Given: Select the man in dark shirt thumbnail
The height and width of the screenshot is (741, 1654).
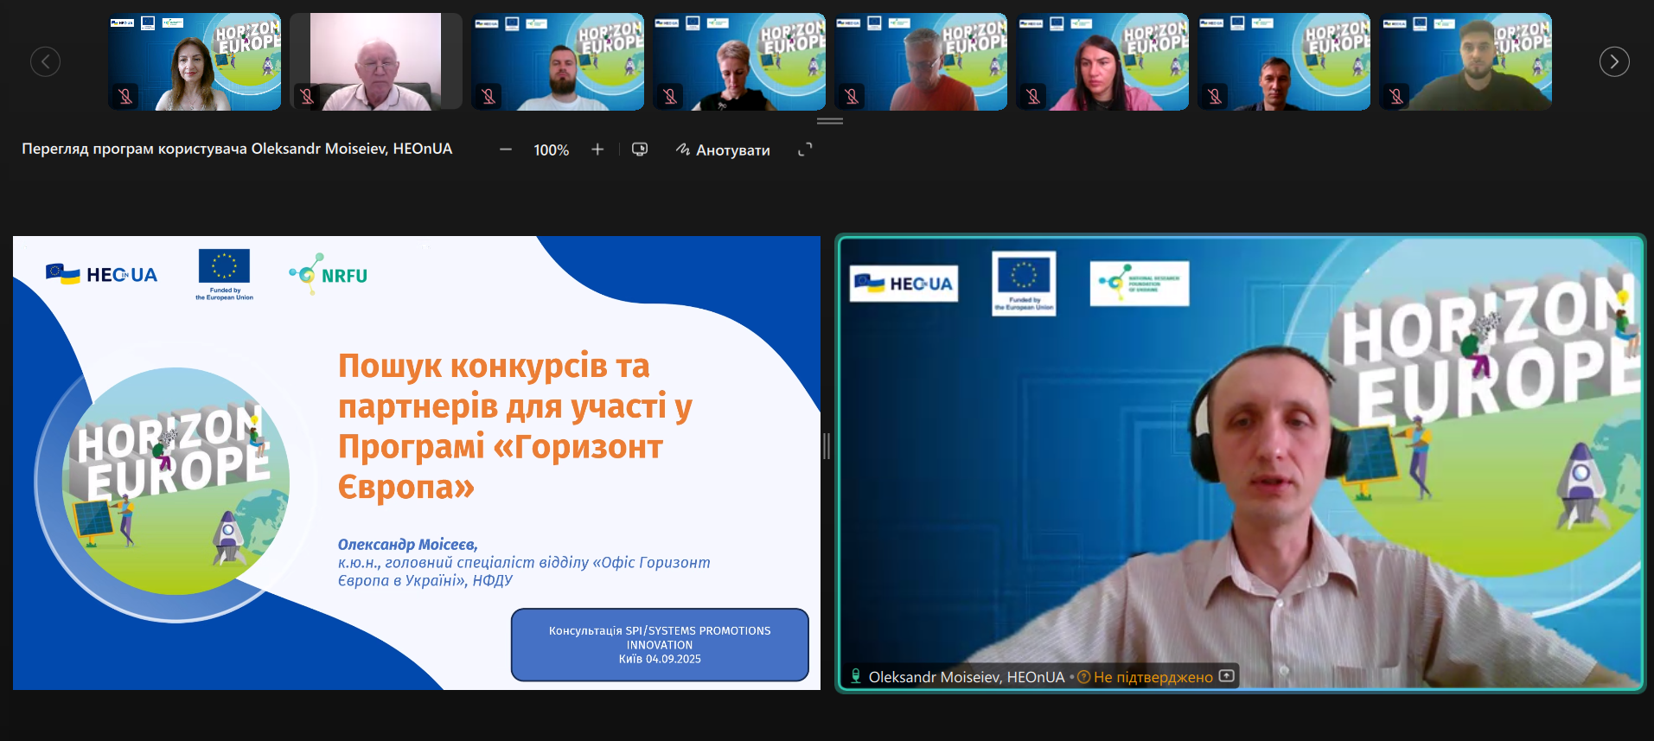Looking at the screenshot, I should (x=1284, y=61).
